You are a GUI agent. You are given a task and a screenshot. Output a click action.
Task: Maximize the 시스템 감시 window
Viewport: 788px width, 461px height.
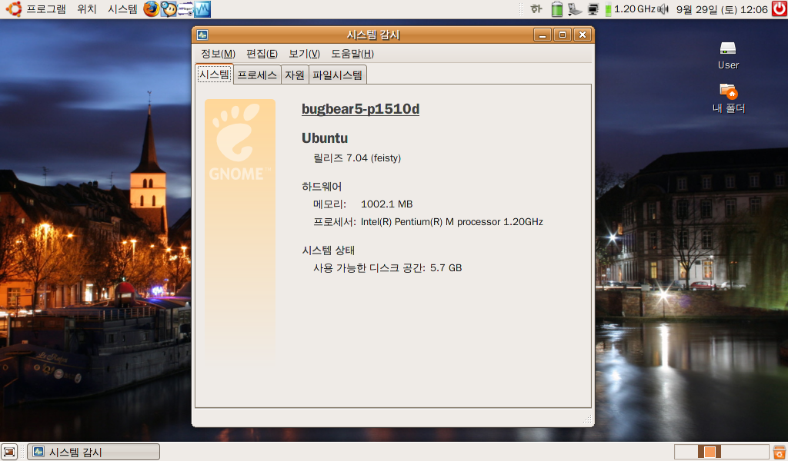click(563, 35)
